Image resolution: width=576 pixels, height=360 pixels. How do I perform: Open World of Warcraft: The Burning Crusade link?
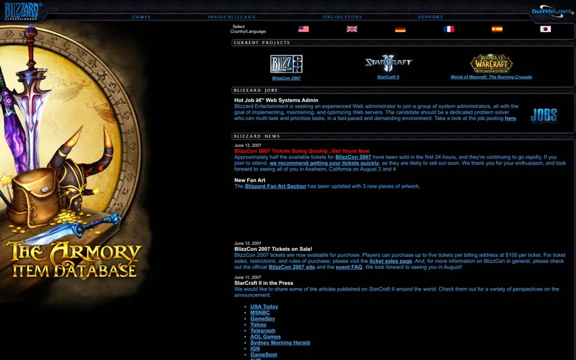pos(491,77)
